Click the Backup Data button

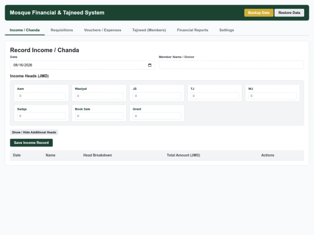259,13
